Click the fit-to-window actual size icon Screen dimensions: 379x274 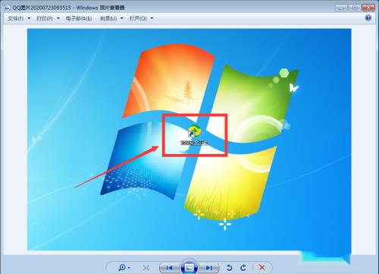(146, 268)
